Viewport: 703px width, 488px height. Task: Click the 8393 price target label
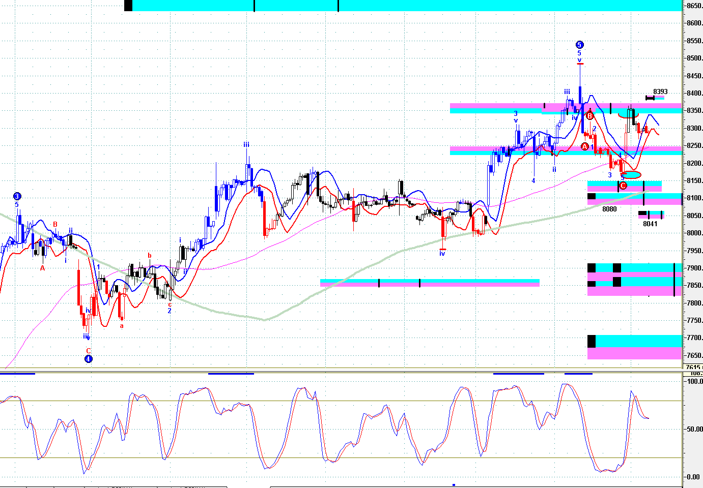click(x=660, y=92)
